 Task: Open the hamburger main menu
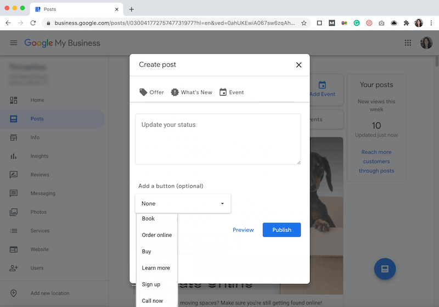[13, 43]
